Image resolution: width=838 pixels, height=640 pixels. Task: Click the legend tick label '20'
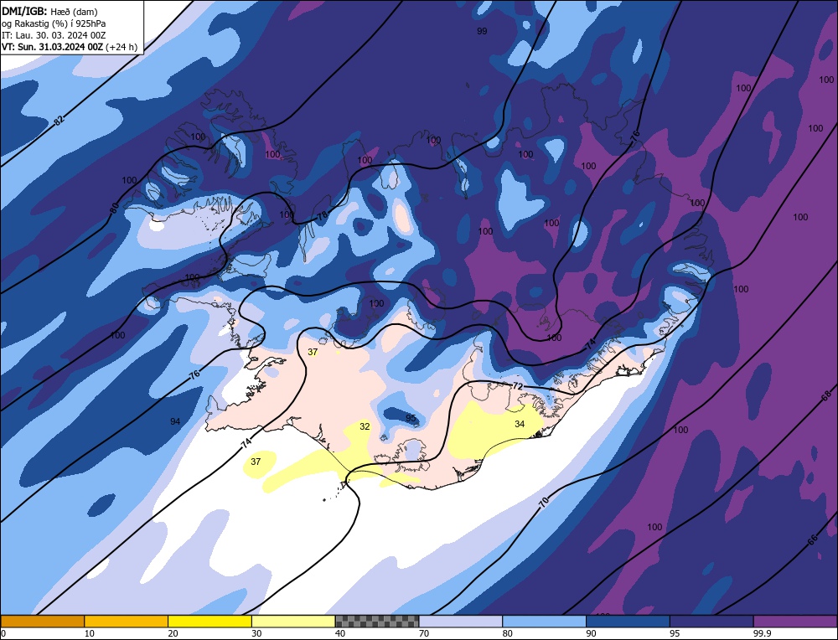coord(173,633)
